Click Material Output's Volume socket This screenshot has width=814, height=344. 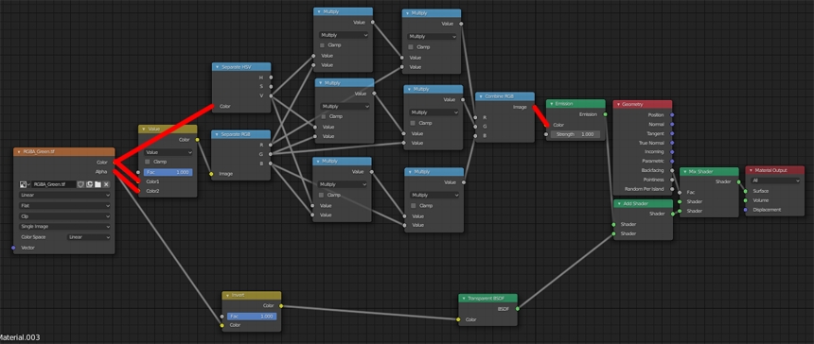[x=746, y=200]
